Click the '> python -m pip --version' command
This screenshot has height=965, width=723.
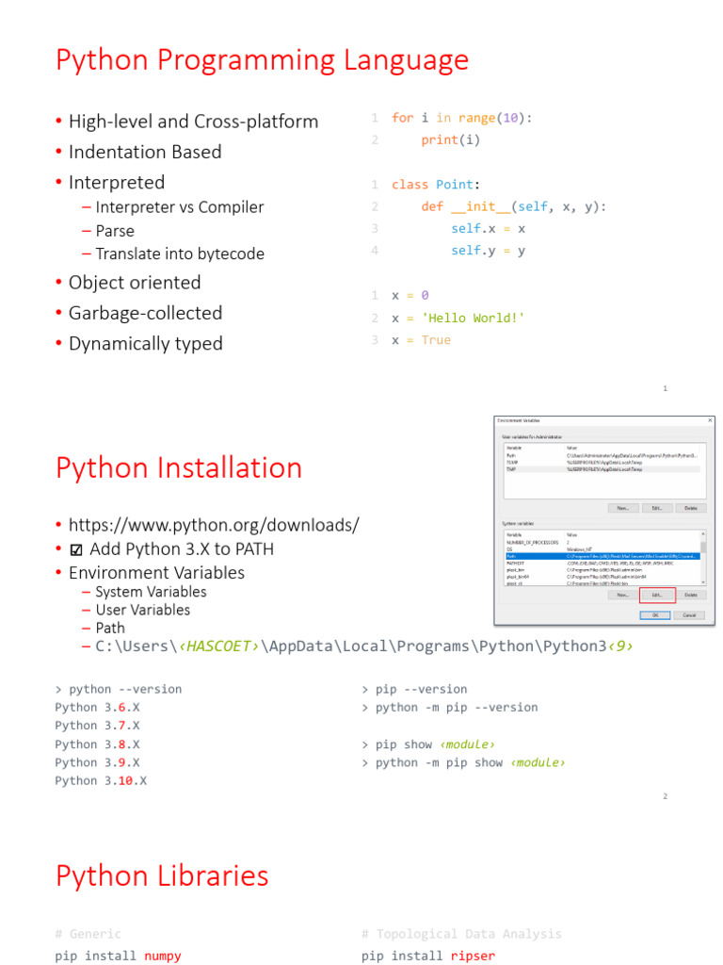click(450, 708)
